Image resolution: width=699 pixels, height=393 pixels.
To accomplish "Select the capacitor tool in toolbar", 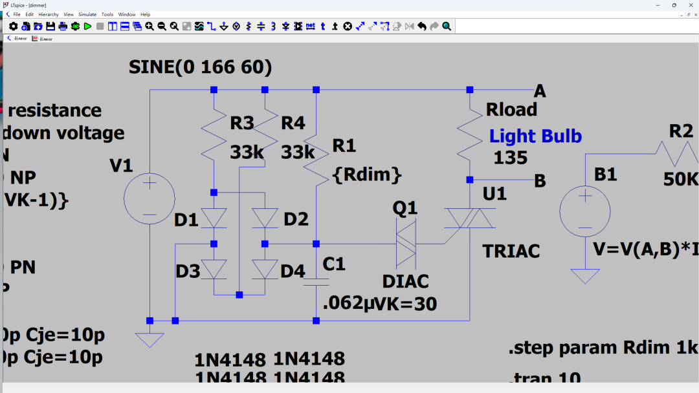I will [261, 27].
